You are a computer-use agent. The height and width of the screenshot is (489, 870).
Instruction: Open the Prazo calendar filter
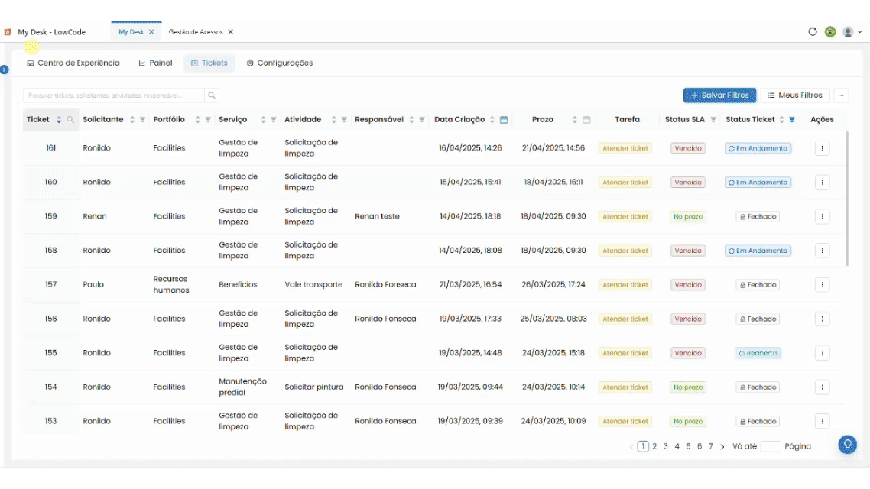coord(586,120)
